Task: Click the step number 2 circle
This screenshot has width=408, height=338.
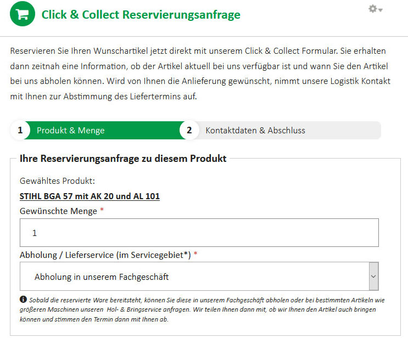Action: tap(189, 130)
